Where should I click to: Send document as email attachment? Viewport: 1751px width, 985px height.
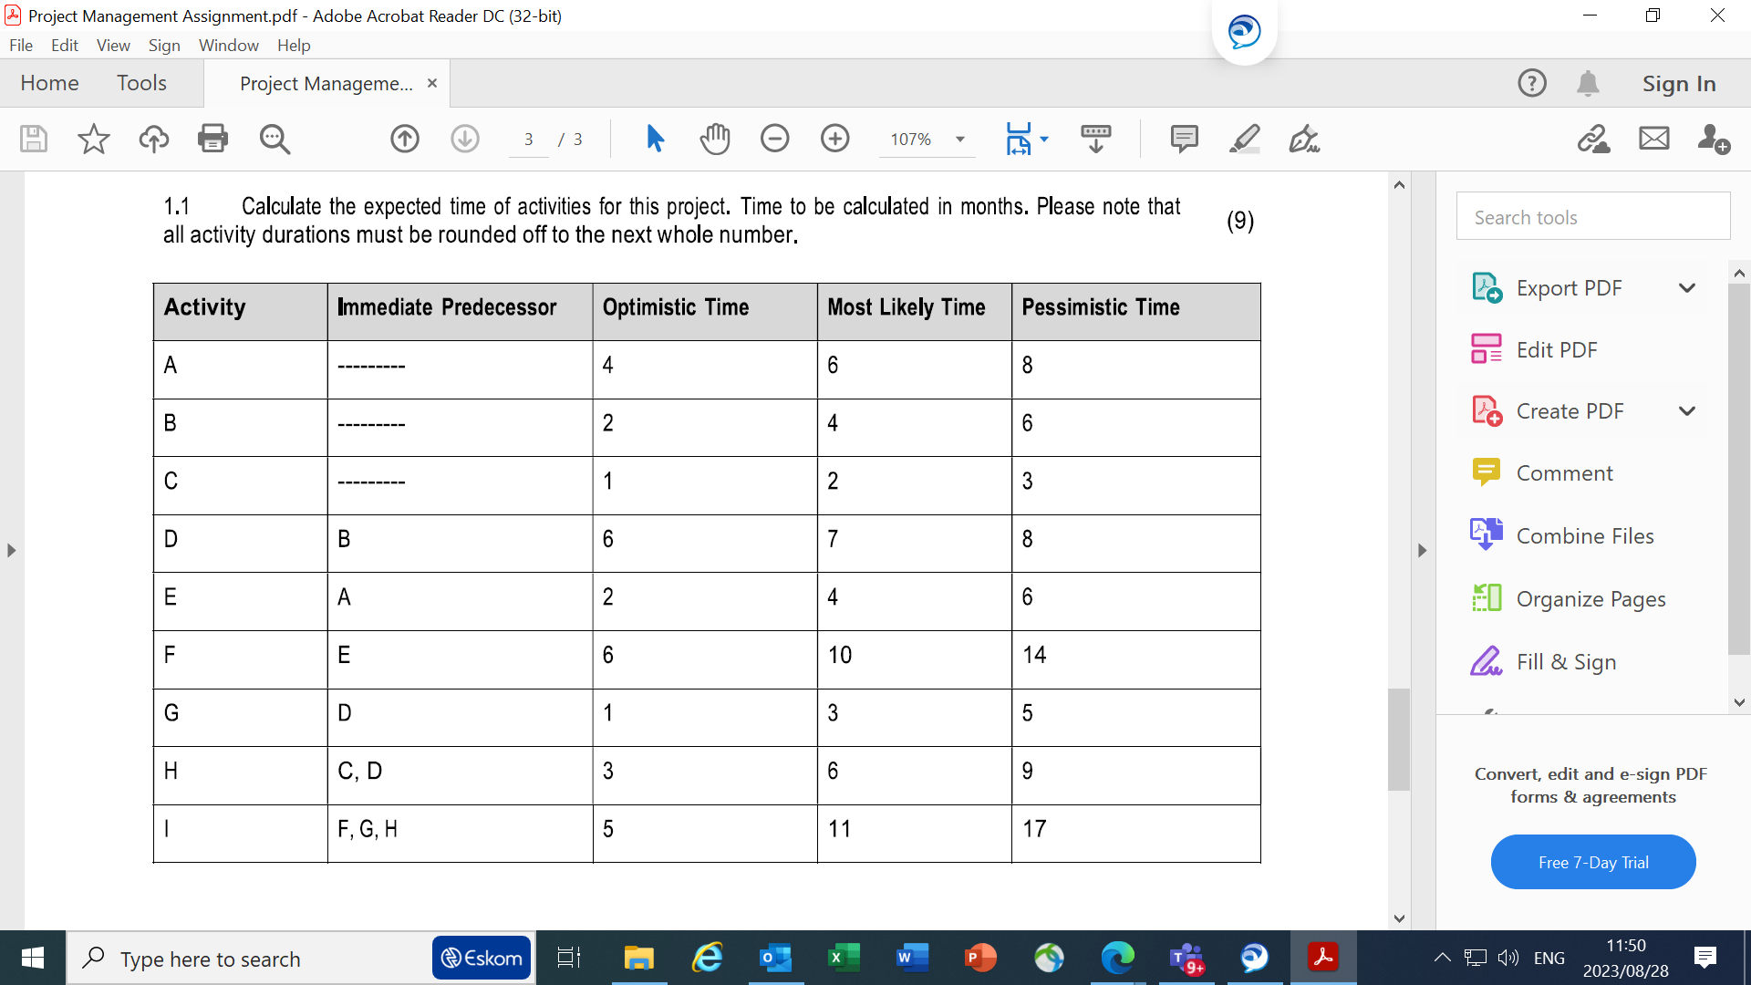pyautogui.click(x=1653, y=139)
